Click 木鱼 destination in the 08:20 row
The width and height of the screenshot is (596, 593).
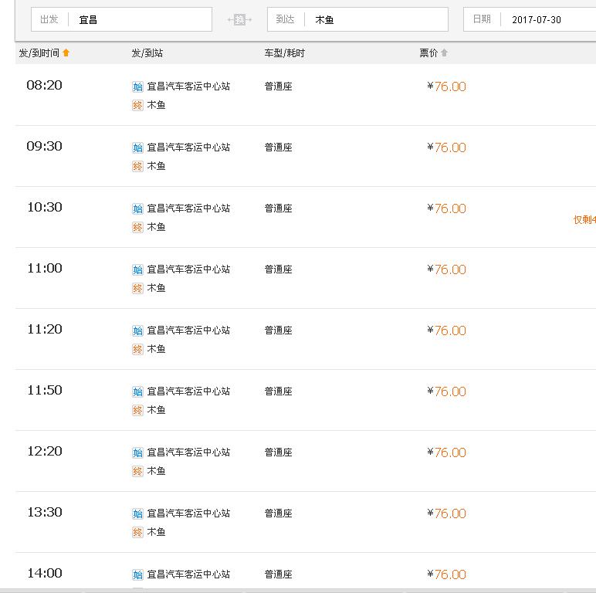(156, 105)
